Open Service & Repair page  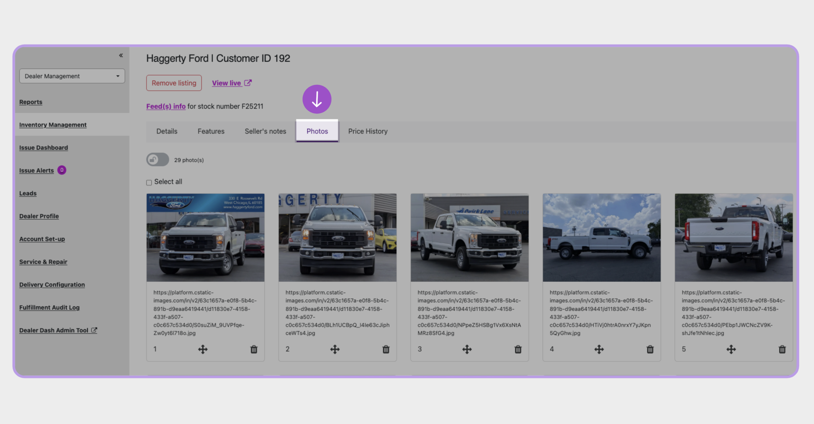pyautogui.click(x=43, y=262)
